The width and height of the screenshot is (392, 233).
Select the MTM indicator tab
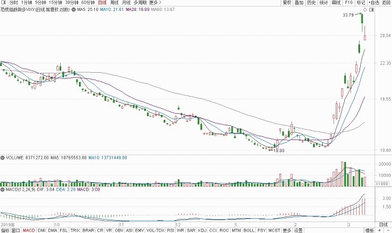[x=236, y=231]
